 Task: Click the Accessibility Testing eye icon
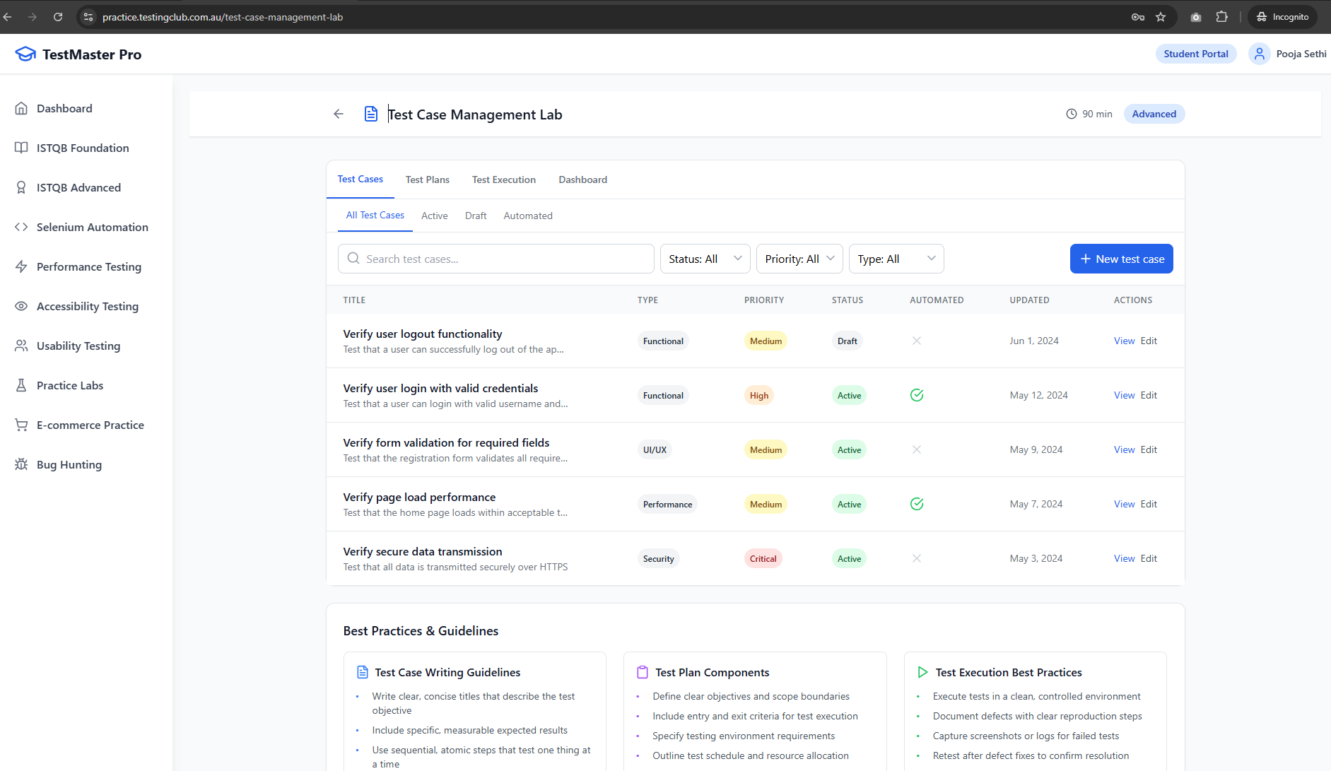point(21,306)
